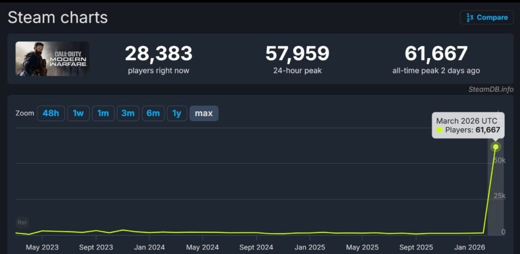
Task: Switch chart range to 6m
Action: point(153,113)
